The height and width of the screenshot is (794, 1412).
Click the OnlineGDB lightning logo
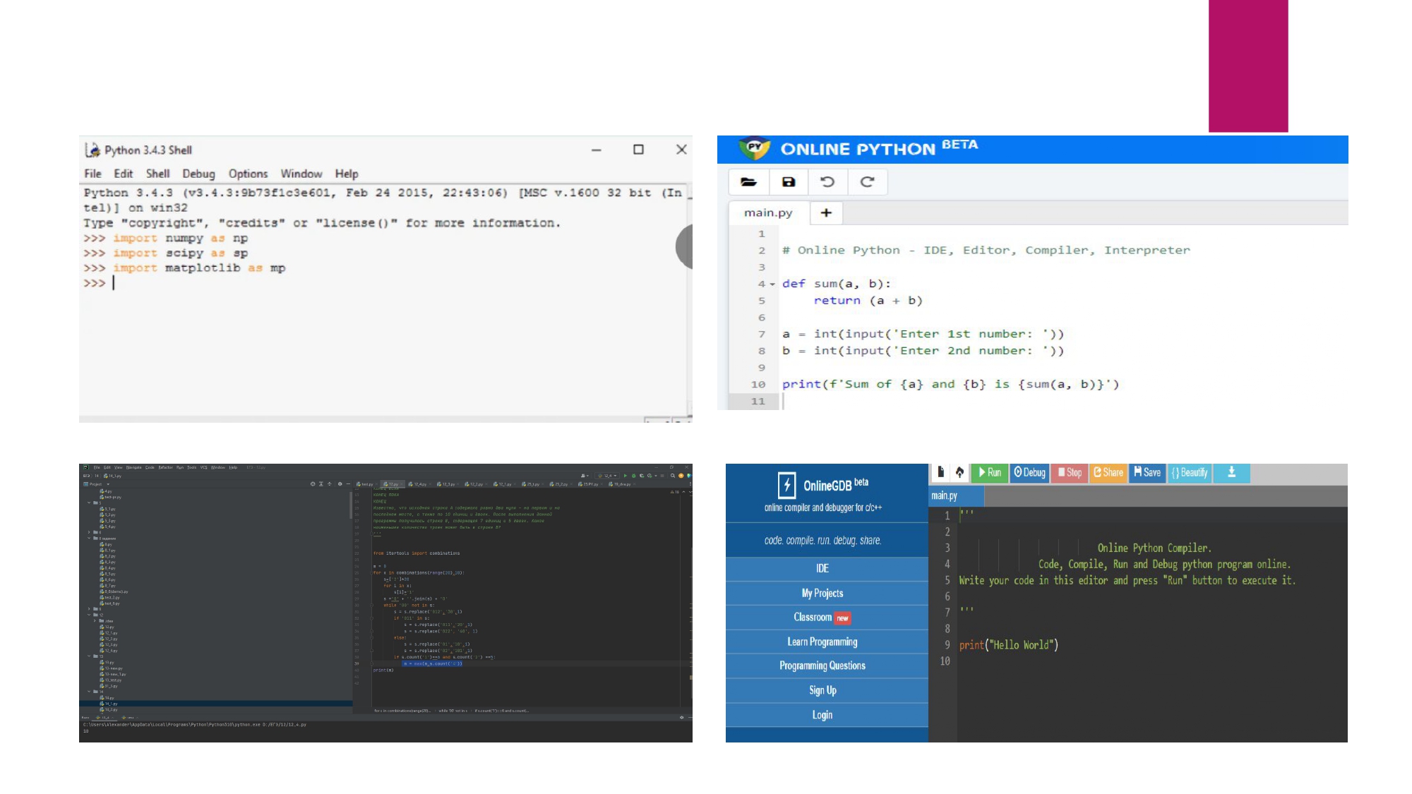click(x=787, y=485)
